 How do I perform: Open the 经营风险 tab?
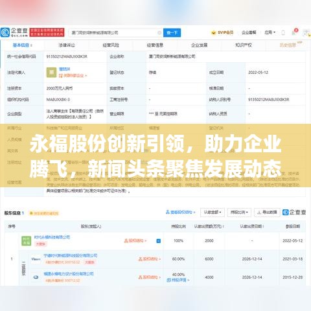(x=111, y=45)
